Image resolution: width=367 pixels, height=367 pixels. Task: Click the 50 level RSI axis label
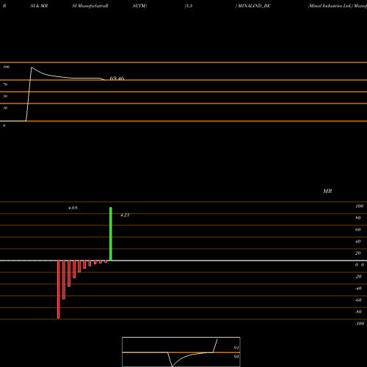(x=5, y=96)
